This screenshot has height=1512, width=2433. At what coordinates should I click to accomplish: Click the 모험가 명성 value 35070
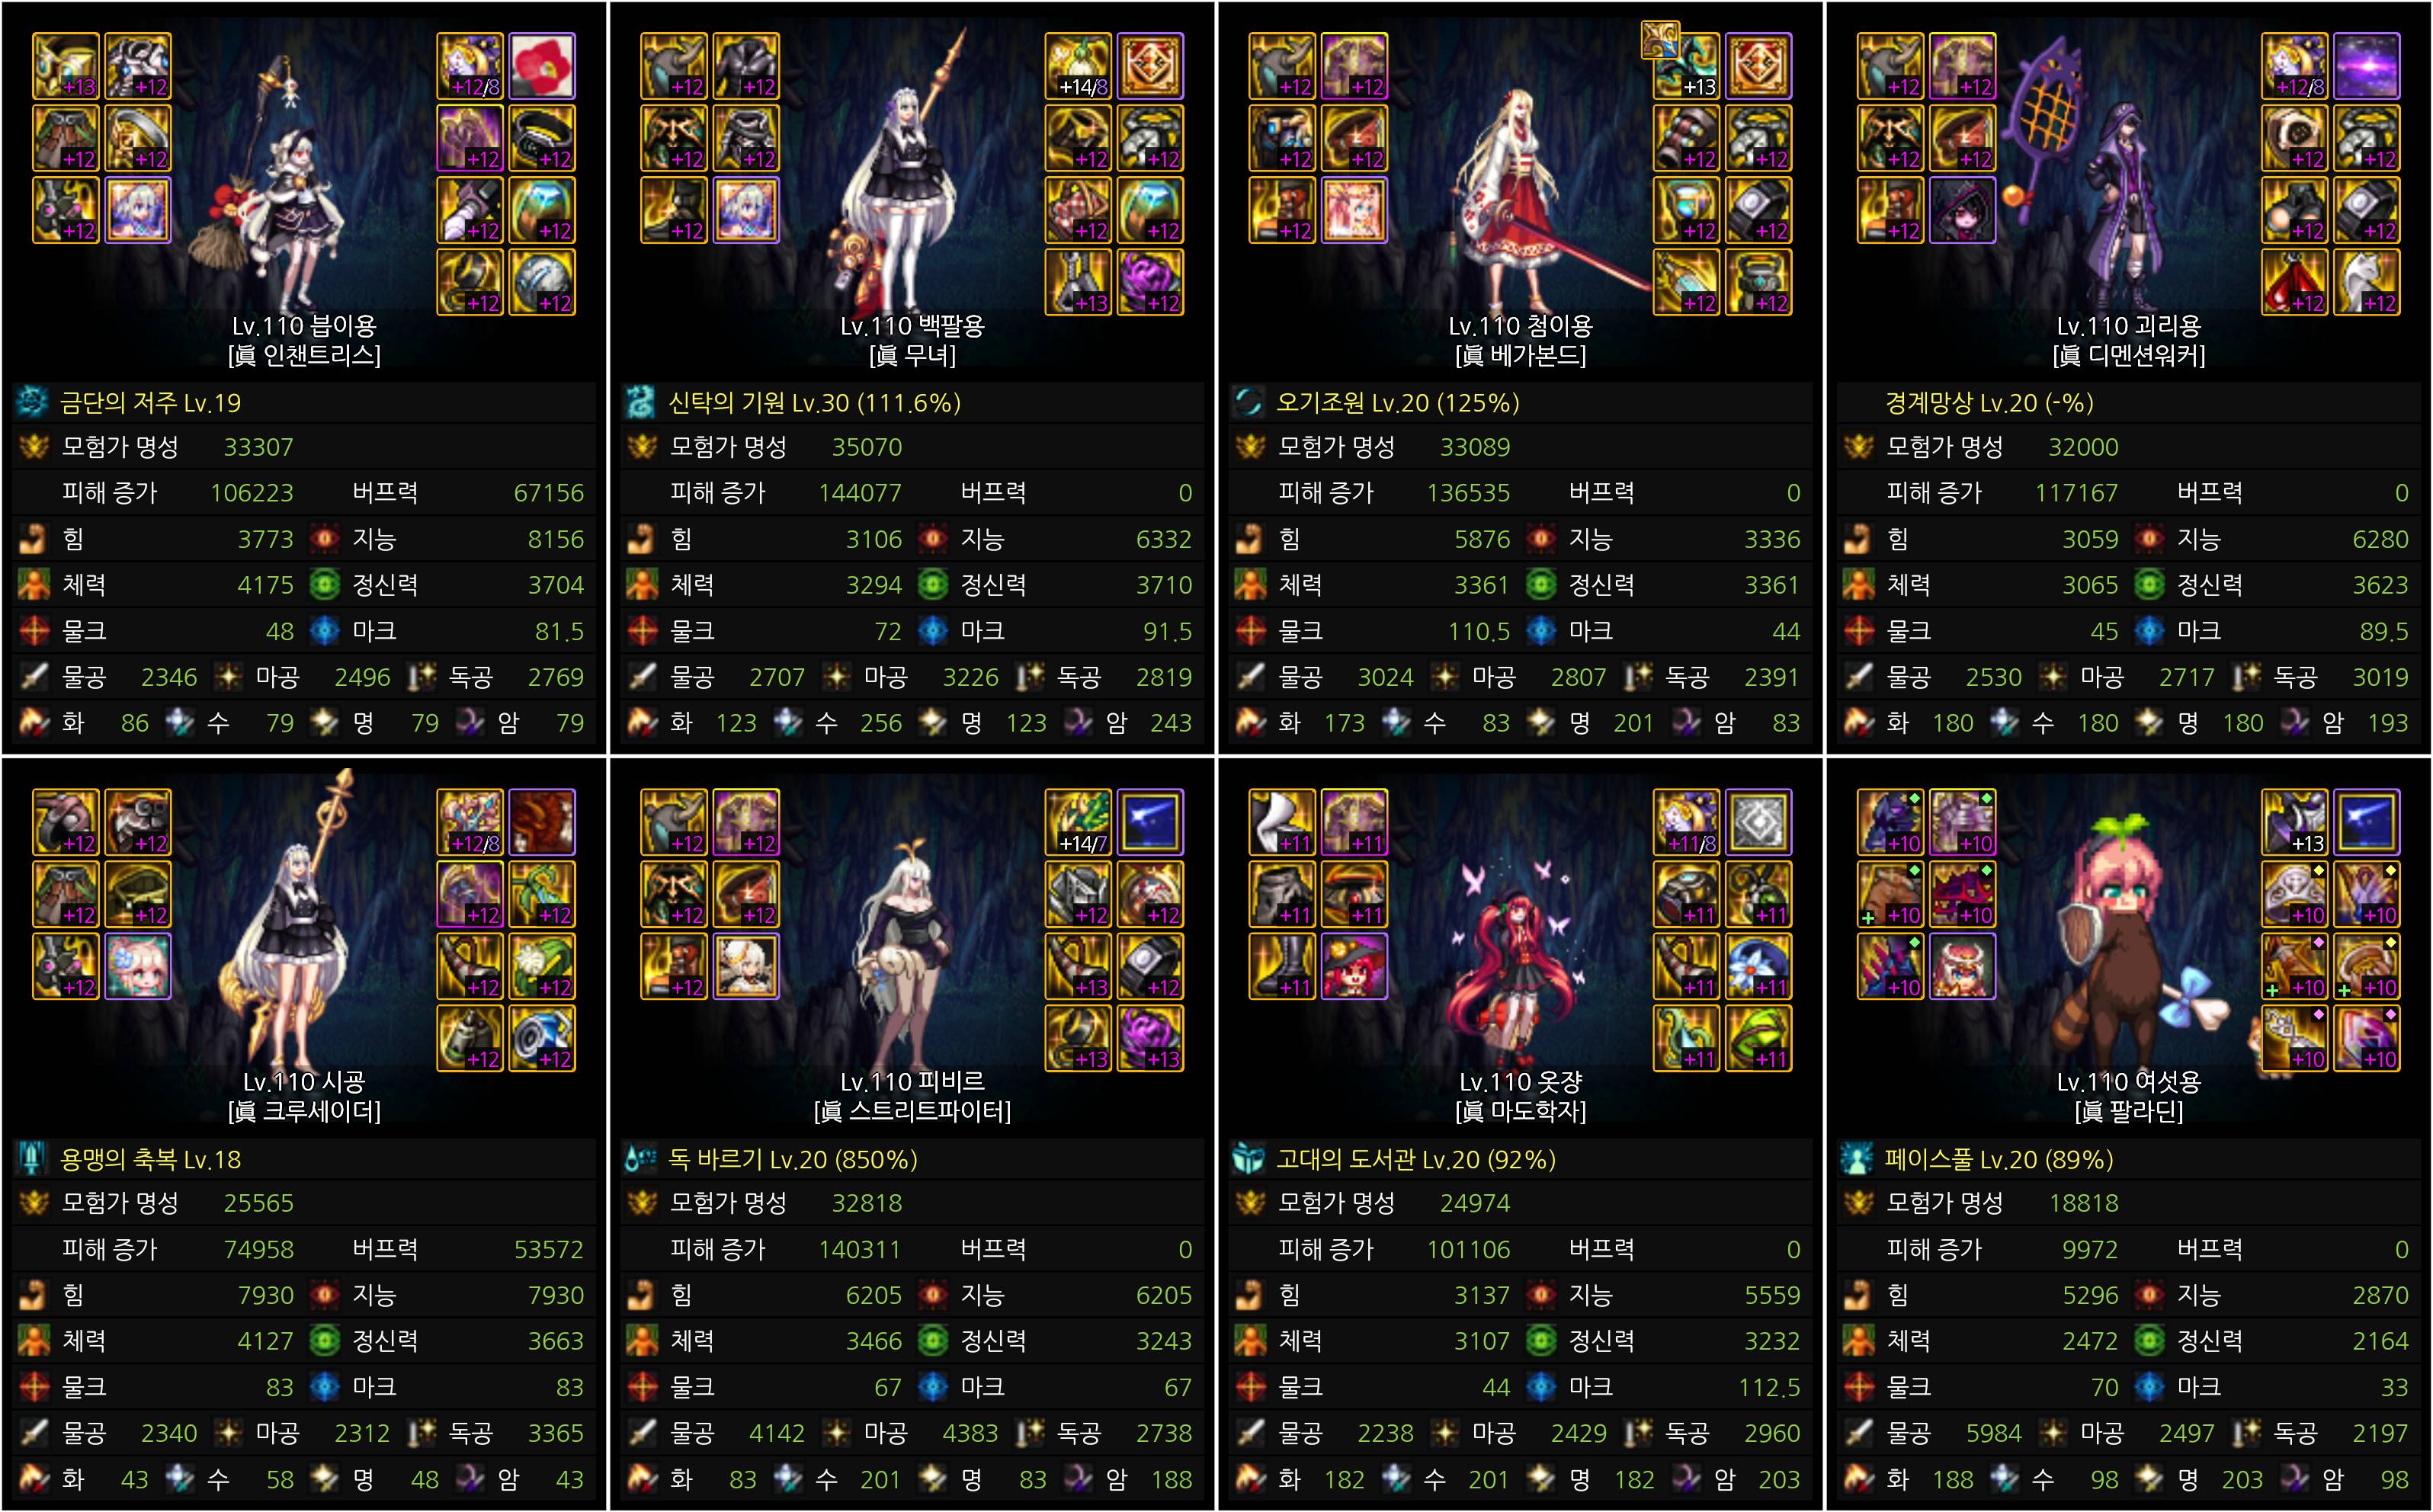867,447
